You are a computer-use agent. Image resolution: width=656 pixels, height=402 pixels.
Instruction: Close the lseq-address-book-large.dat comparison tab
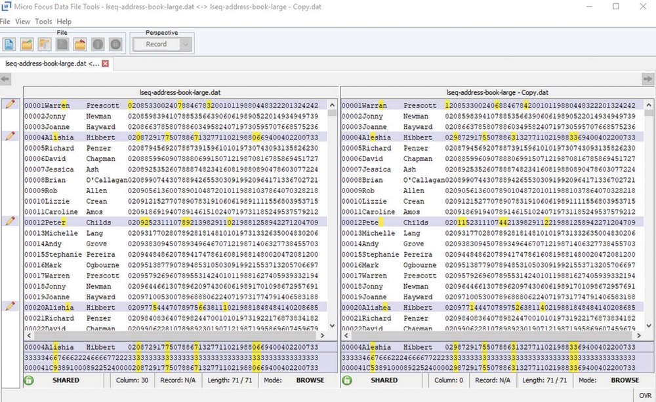(106, 64)
